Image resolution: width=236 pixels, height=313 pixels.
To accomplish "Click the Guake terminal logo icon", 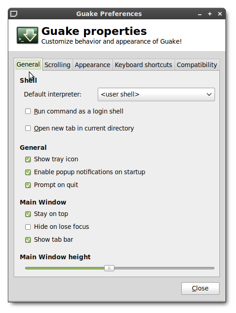I will pyautogui.click(x=28, y=35).
